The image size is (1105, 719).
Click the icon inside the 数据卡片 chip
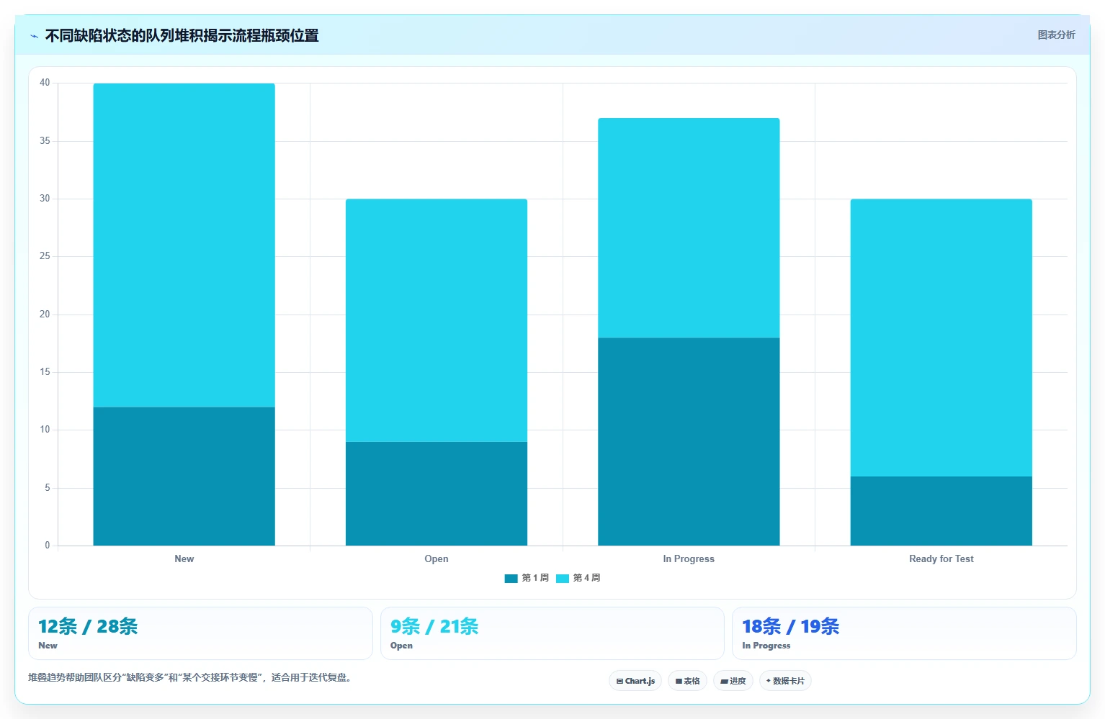pyautogui.click(x=769, y=681)
